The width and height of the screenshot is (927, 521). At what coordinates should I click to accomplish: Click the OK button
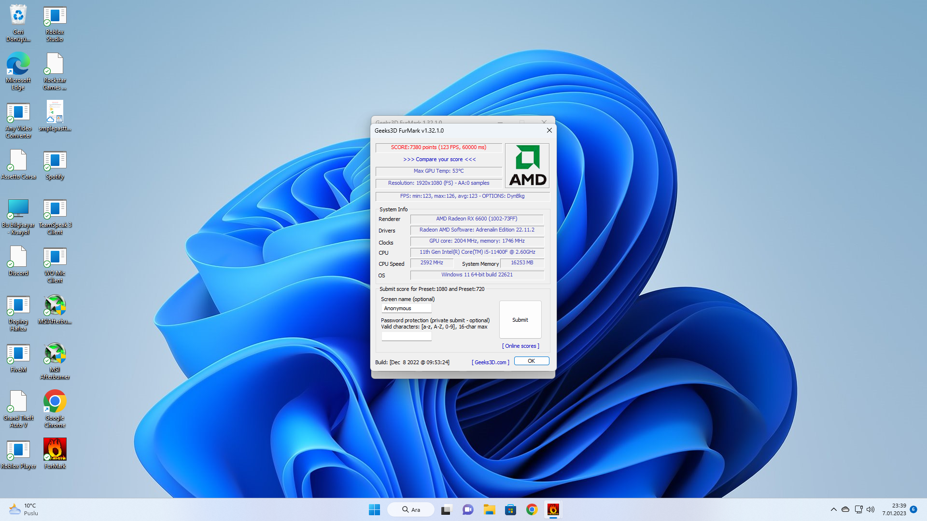[531, 361]
